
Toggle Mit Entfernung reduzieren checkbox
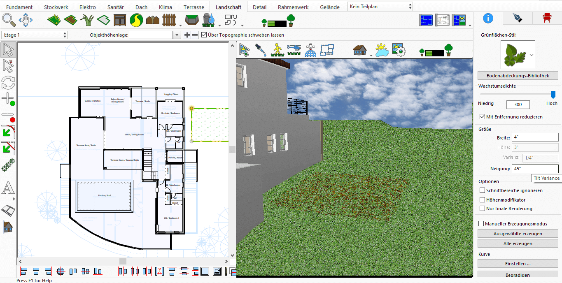483,117
